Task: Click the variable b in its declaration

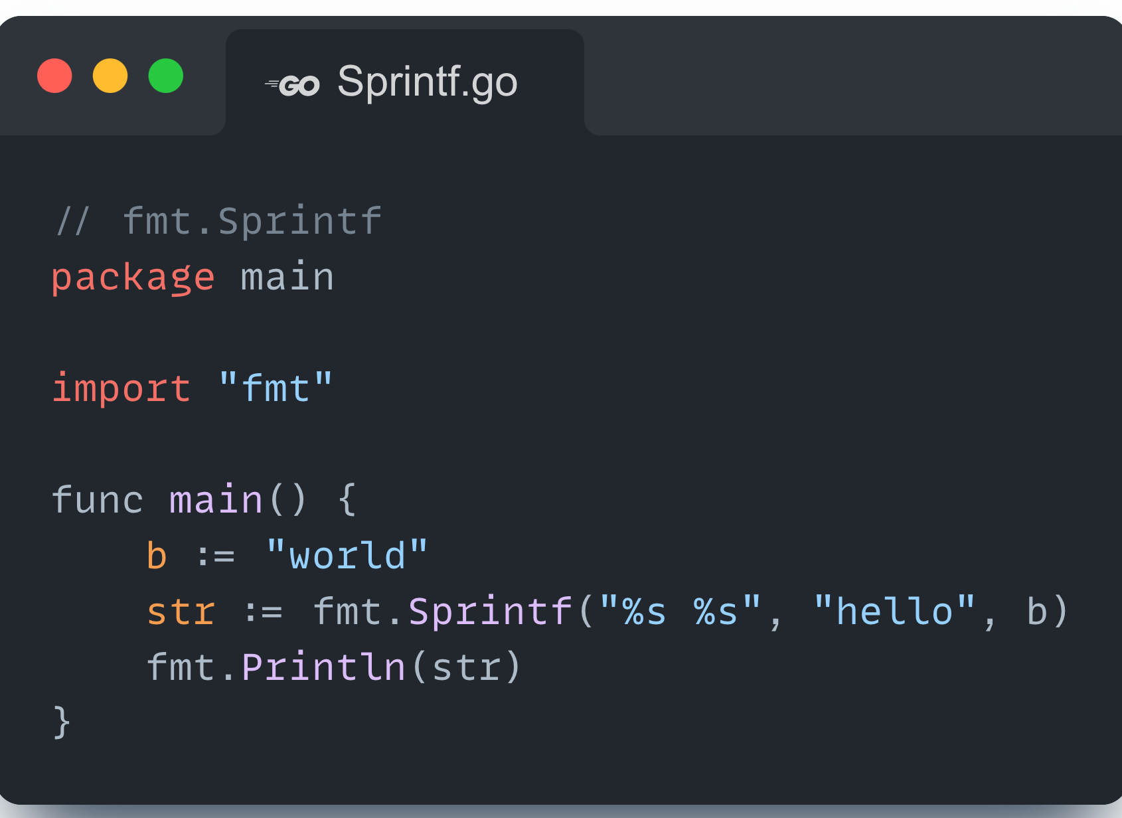Action: click(x=157, y=556)
